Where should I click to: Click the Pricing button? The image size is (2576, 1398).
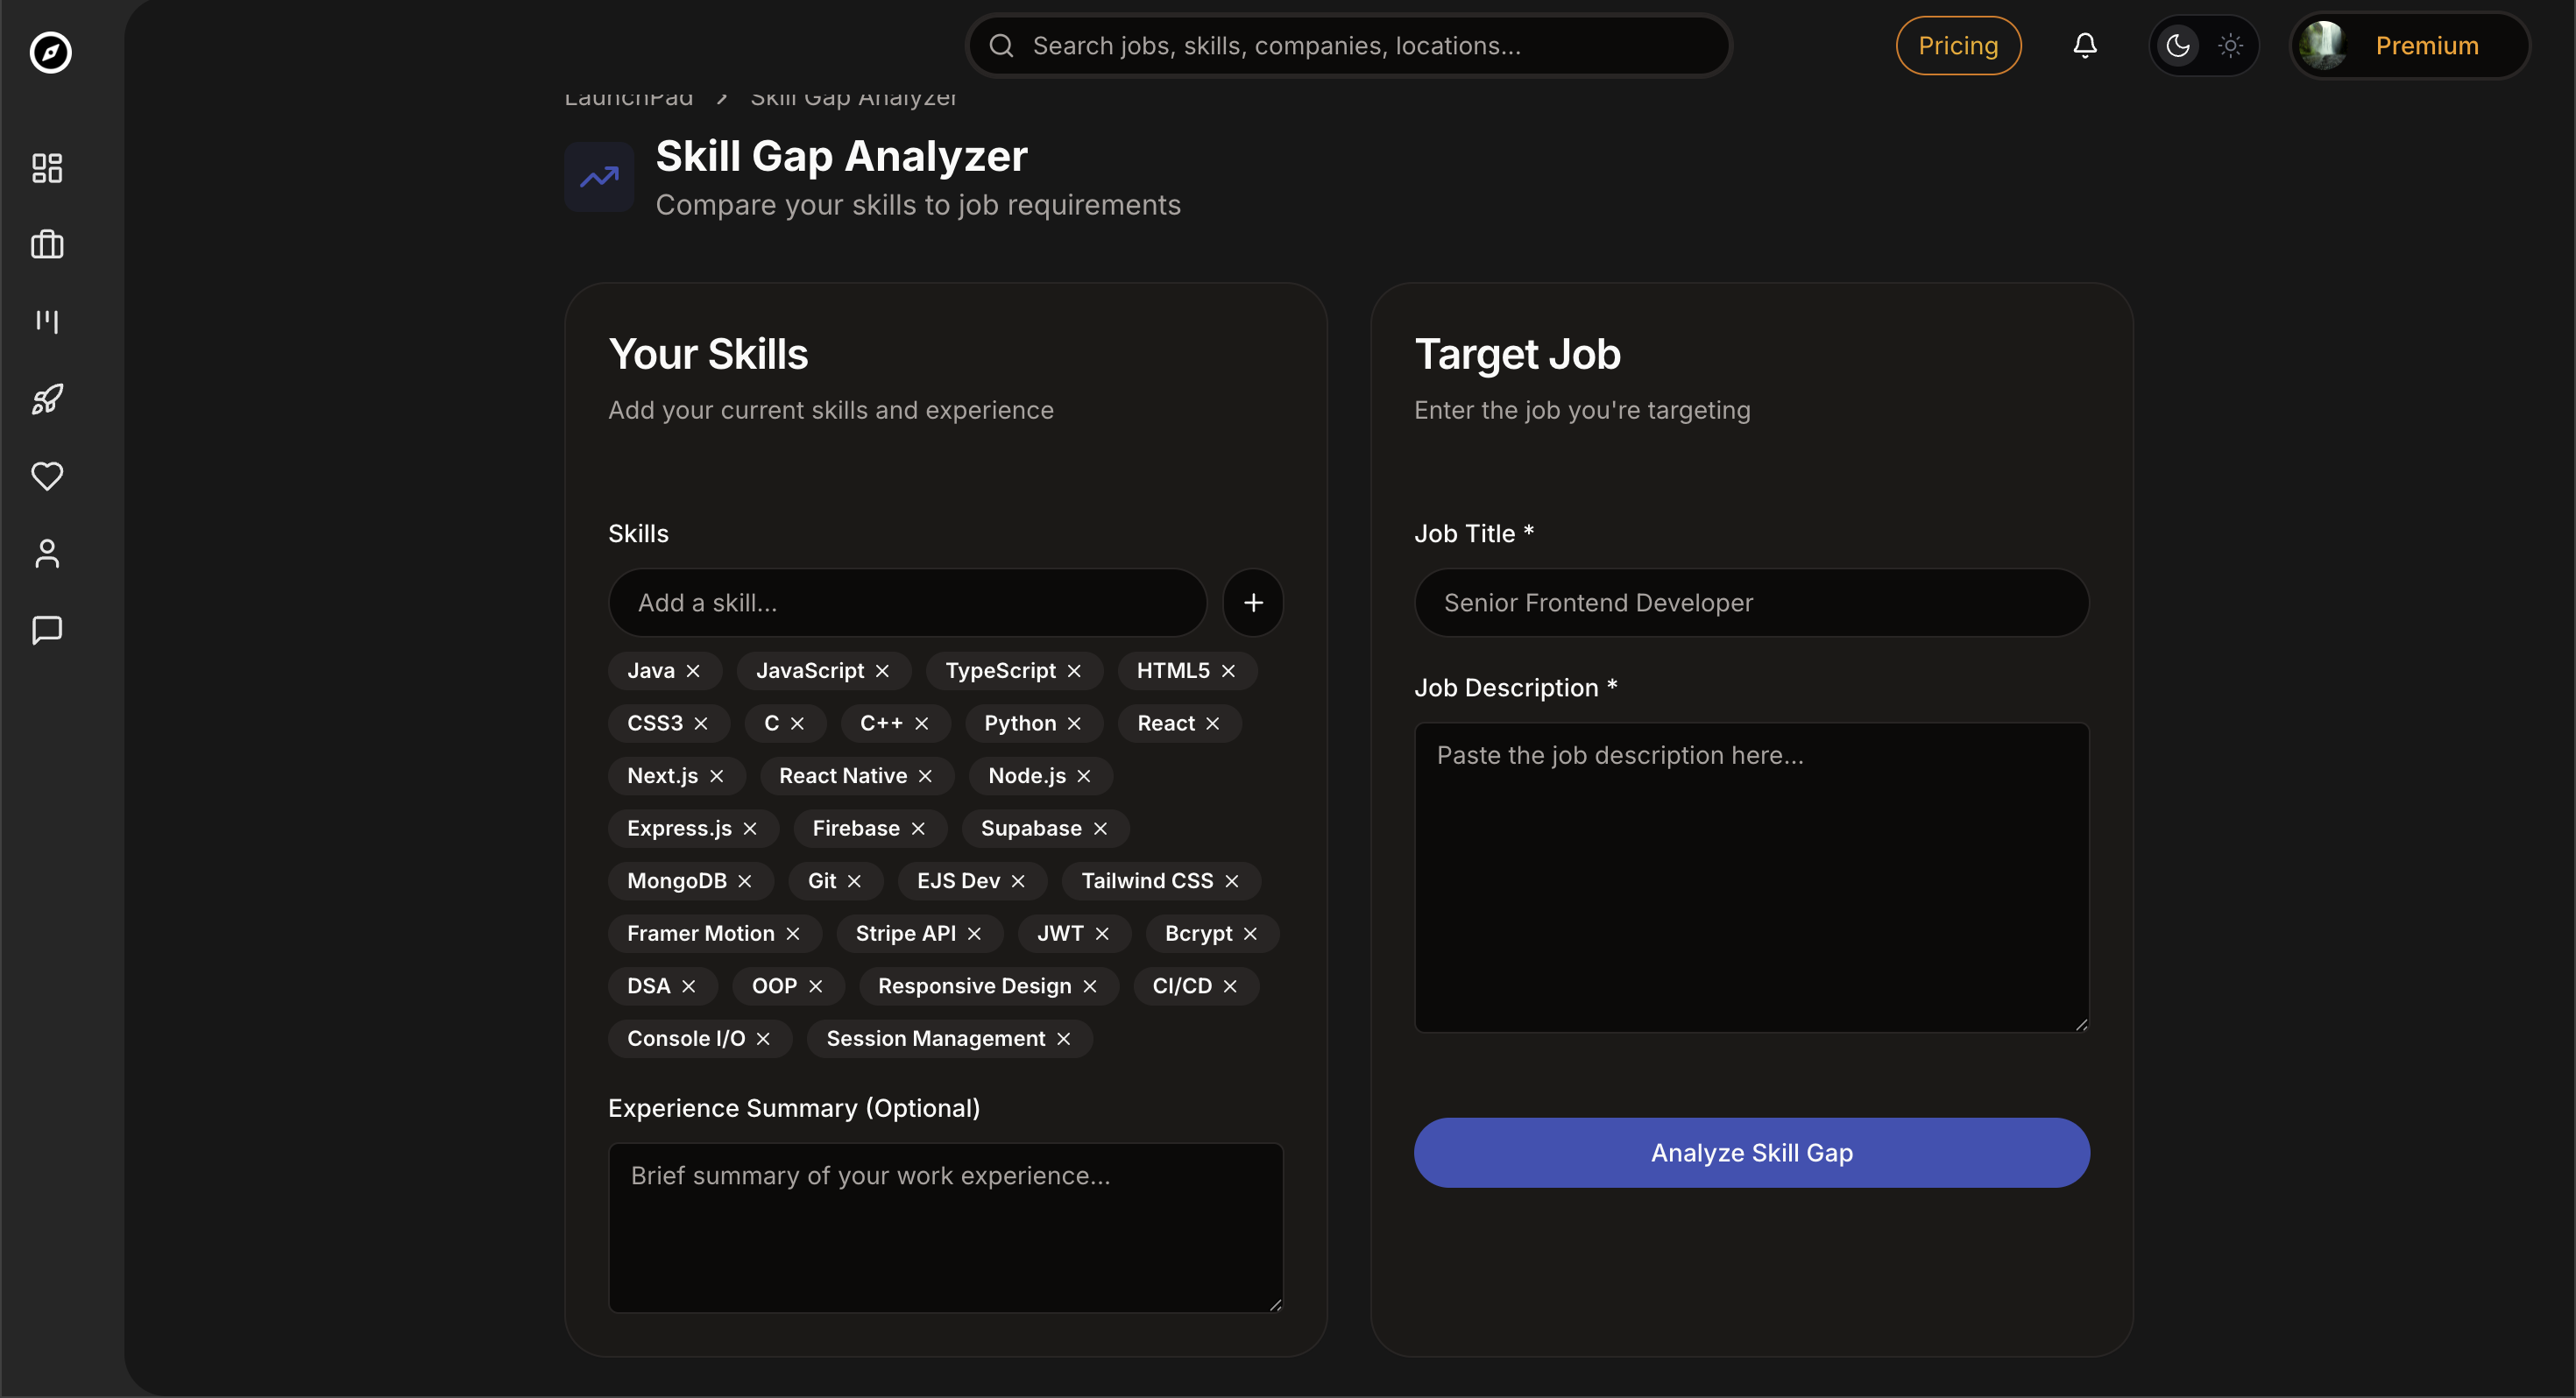click(x=1957, y=46)
